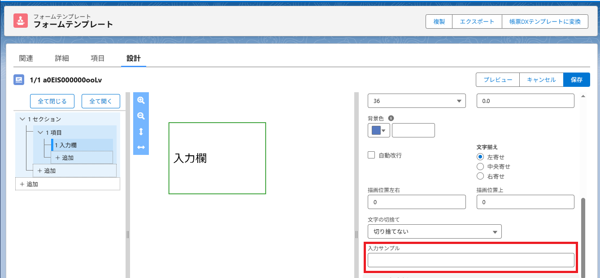Click the フォームテンプレート app icon in header
600x278 pixels.
tap(21, 21)
